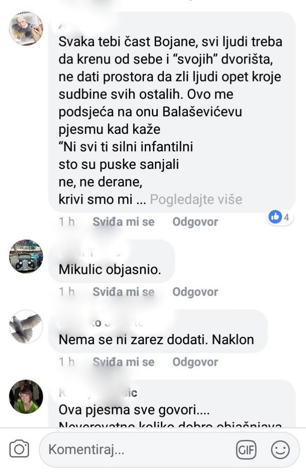Viewport: 306px width, 472px height.
Task: Like the "Mikulic objasnio." comment
Action: (x=123, y=292)
